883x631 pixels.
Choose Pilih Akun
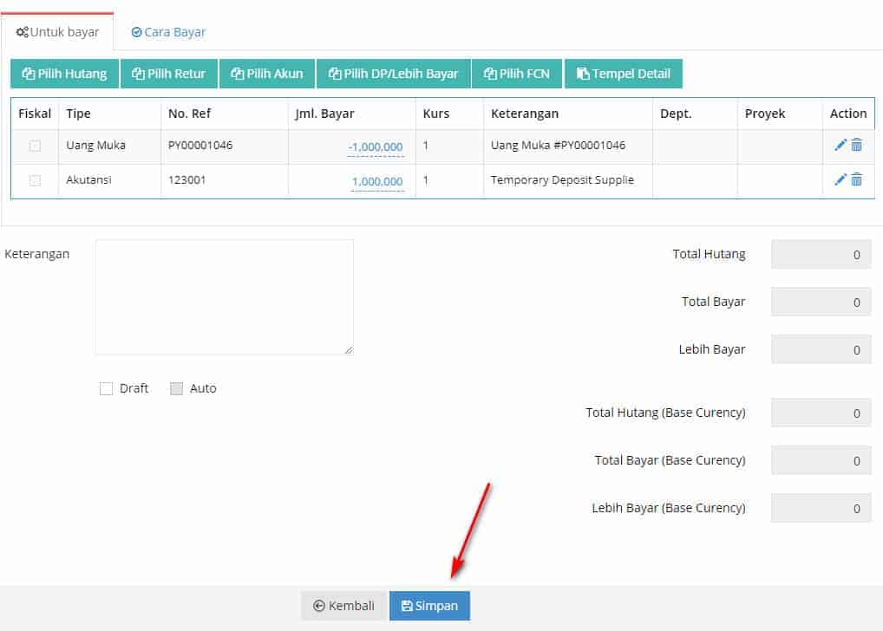(x=267, y=74)
